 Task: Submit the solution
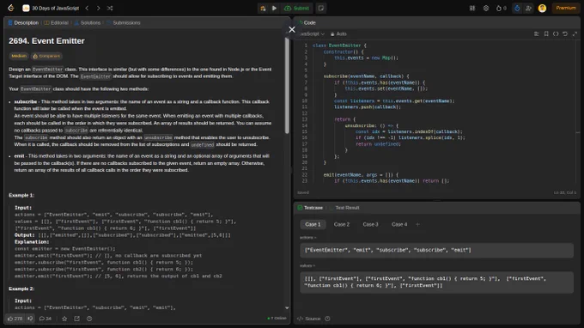(296, 9)
